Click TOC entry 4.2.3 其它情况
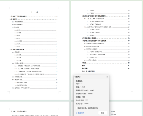This screenshot has width=143, height=116. (x=108, y=35)
